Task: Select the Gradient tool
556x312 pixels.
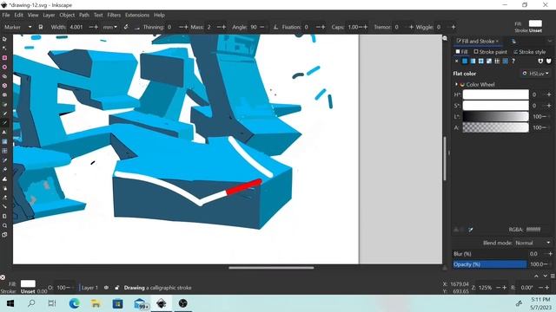Action: (4, 141)
